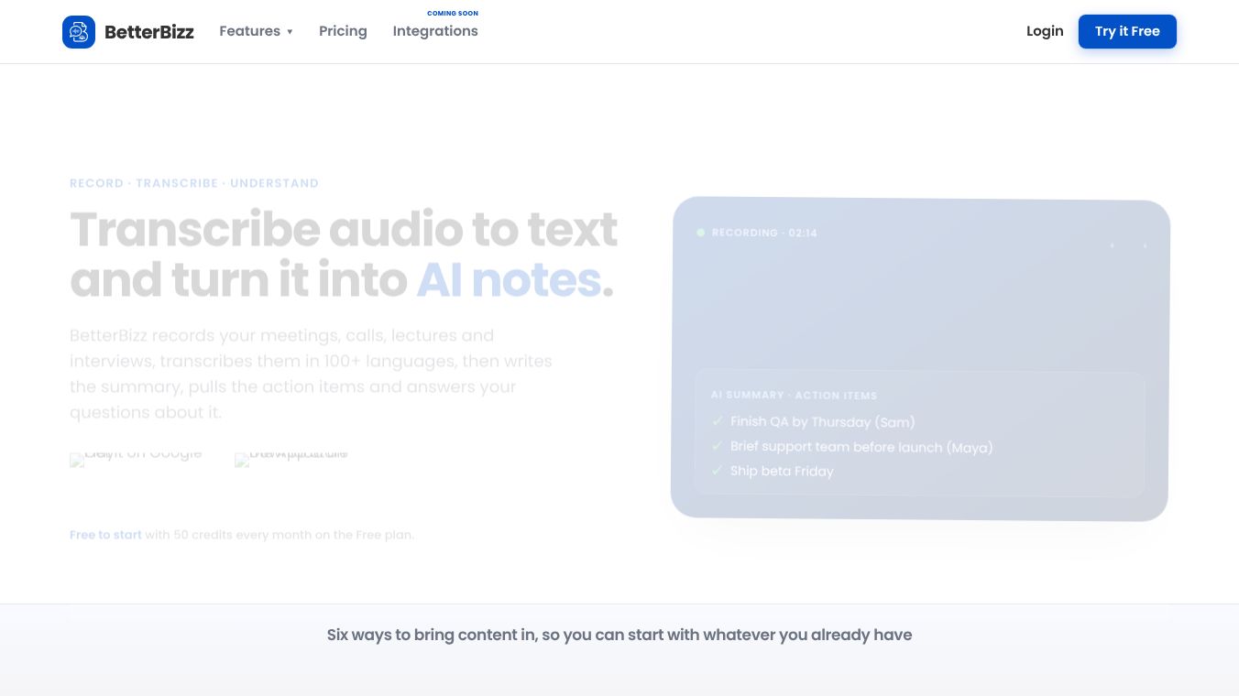Click the 'COMING SOON' badge above Integrations
This screenshot has width=1239, height=696.
453,14
